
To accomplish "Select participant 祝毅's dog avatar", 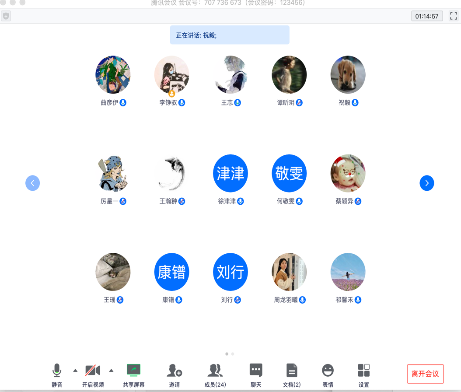I will (348, 75).
